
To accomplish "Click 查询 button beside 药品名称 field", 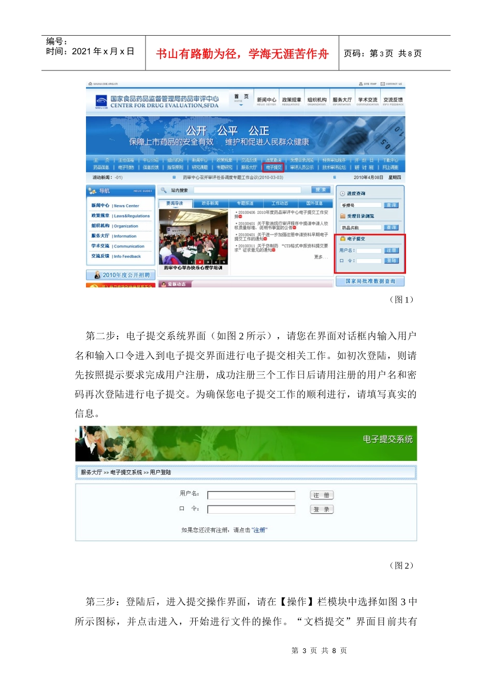I will (392, 227).
